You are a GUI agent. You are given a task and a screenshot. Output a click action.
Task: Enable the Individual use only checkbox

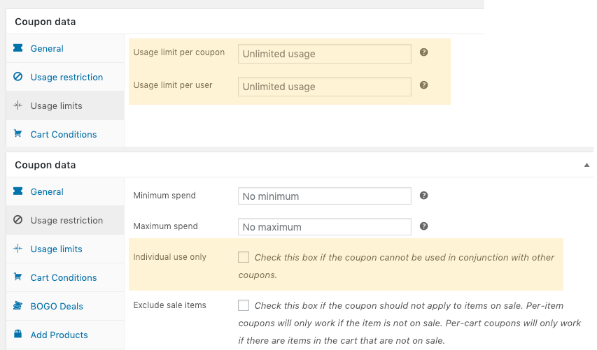(x=244, y=257)
